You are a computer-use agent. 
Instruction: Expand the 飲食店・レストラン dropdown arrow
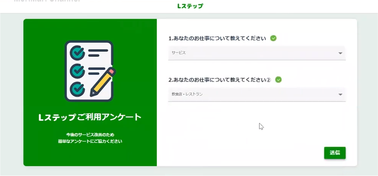(x=340, y=95)
